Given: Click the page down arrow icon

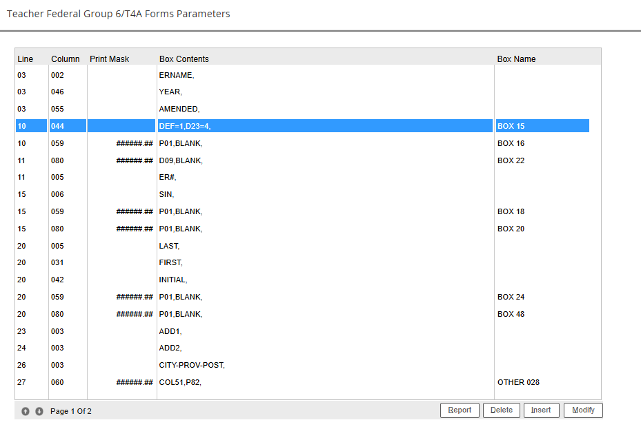Looking at the screenshot, I should [x=39, y=411].
